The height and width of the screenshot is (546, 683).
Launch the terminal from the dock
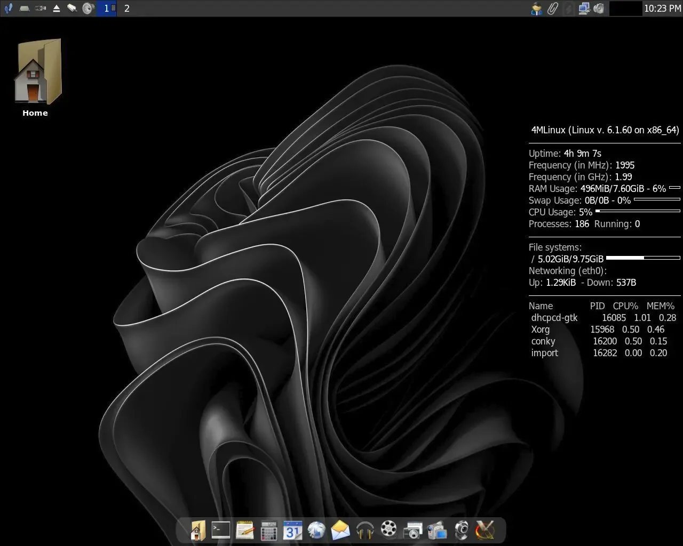click(220, 529)
